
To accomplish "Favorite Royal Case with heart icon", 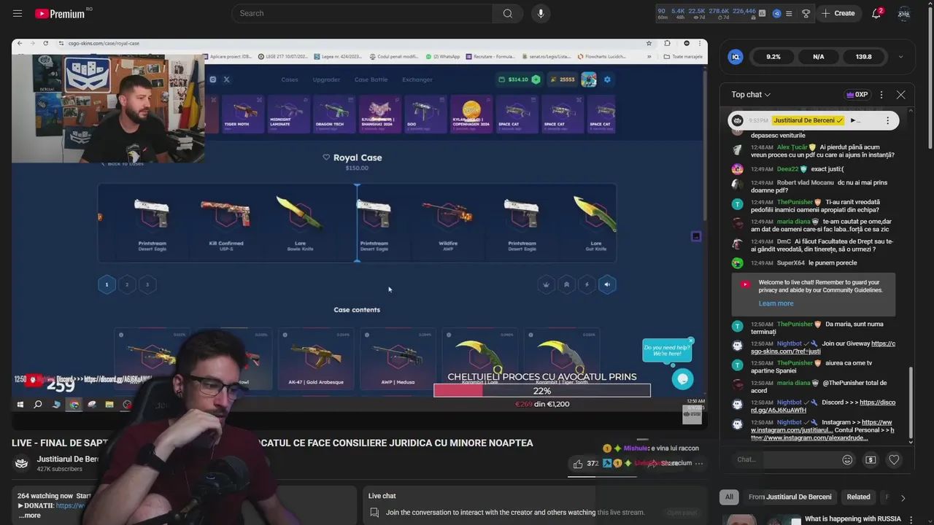I will tap(326, 157).
